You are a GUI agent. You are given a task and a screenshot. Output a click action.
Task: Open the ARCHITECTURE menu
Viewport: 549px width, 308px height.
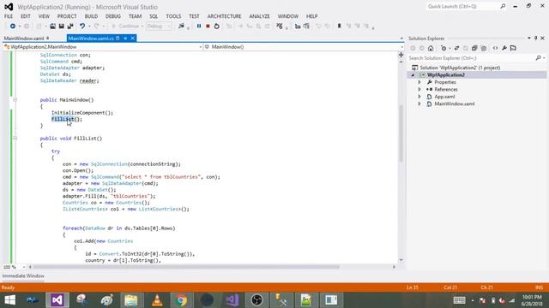[224, 16]
